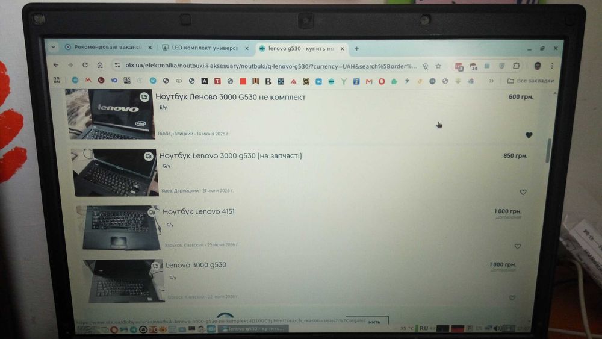Open listing 'Ноутбук Lenovo 4151'
The height and width of the screenshot is (339, 602).
(x=199, y=211)
